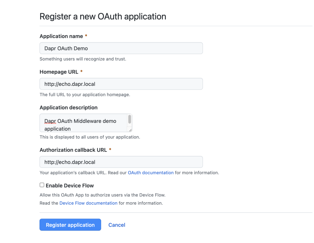Click the Register a new OAuth application heading
This screenshot has height=243, width=314.
[x=103, y=16]
